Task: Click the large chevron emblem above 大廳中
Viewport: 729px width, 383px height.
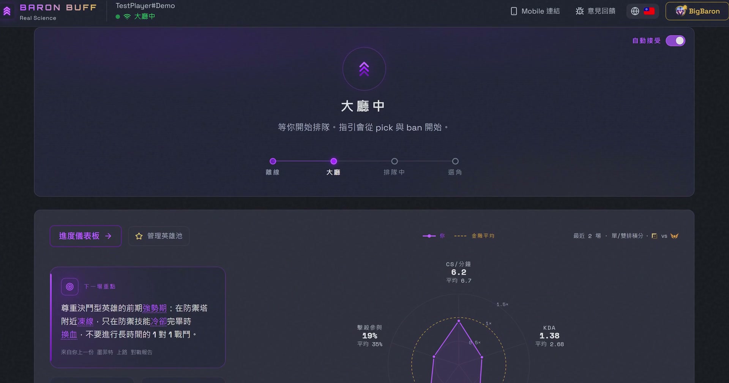Action: (364, 69)
